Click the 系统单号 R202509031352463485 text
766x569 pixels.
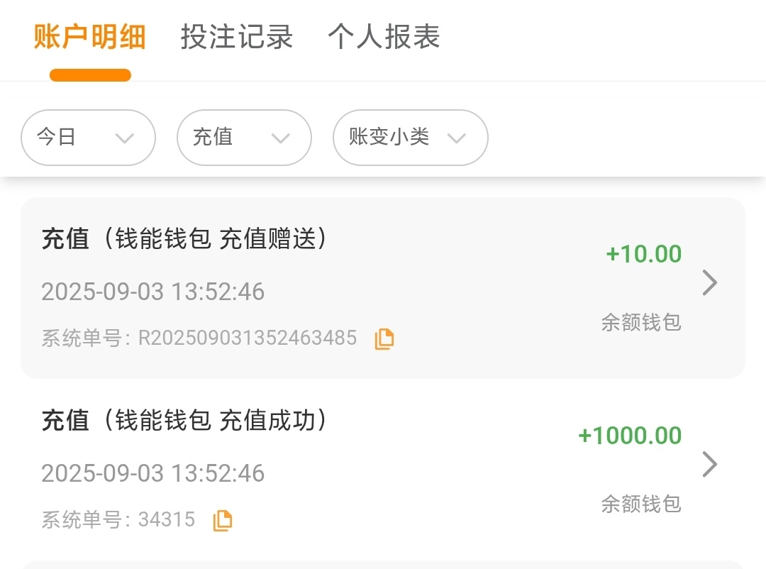199,338
